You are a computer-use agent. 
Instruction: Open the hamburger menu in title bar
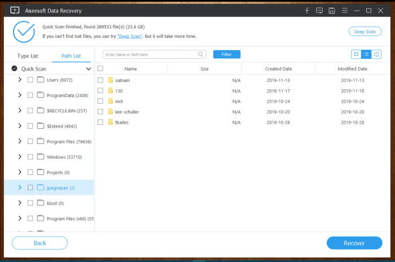(x=344, y=10)
